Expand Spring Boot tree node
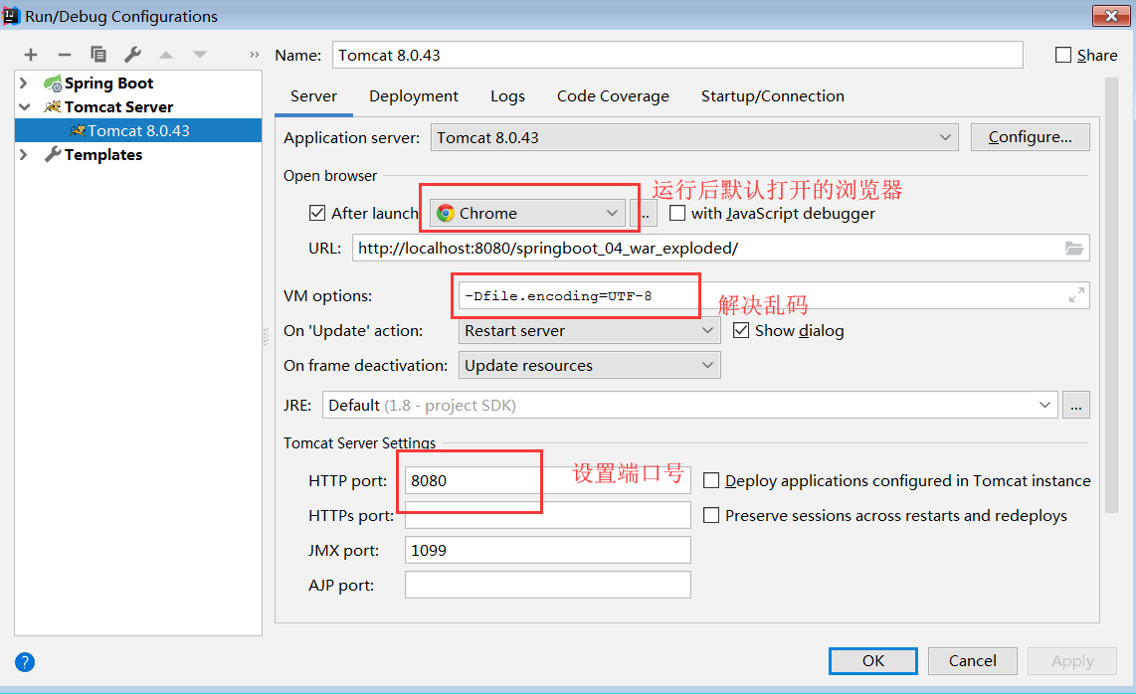1136x694 pixels. point(23,84)
